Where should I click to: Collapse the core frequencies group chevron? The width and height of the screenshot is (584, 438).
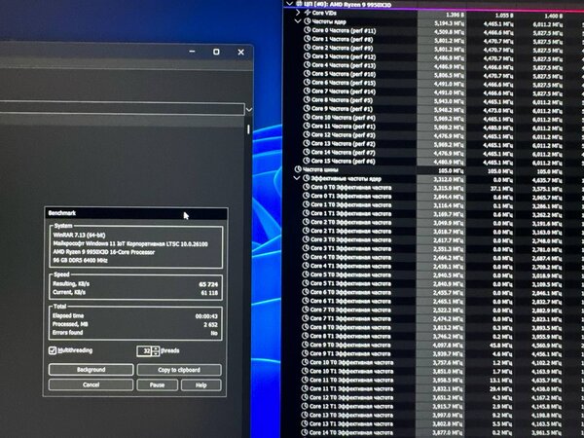click(298, 21)
